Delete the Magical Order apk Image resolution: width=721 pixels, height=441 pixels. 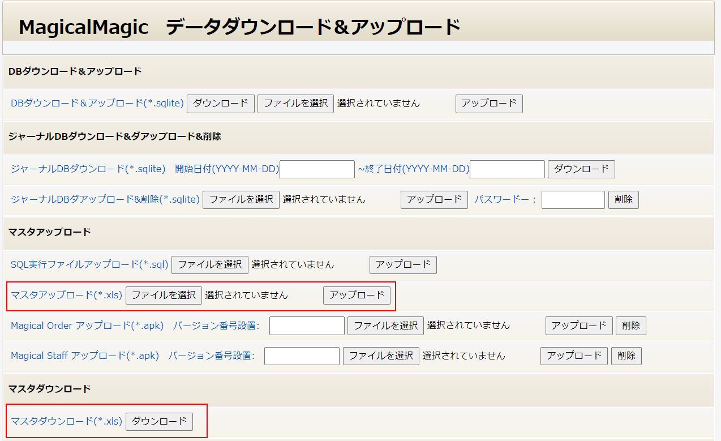(x=631, y=326)
